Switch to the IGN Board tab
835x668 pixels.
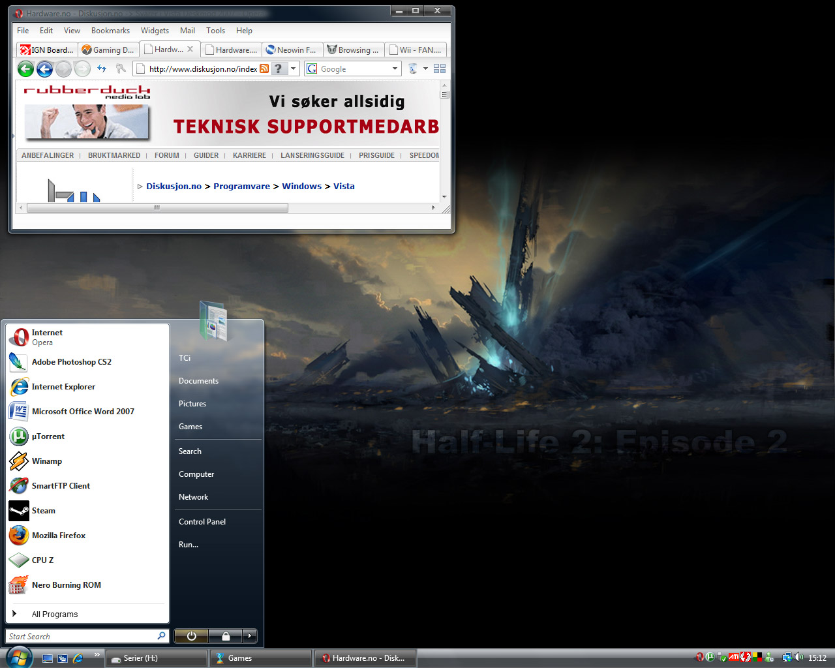point(46,50)
